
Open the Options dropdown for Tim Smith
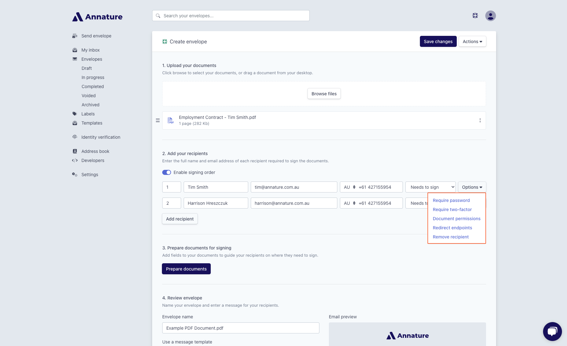point(472,187)
